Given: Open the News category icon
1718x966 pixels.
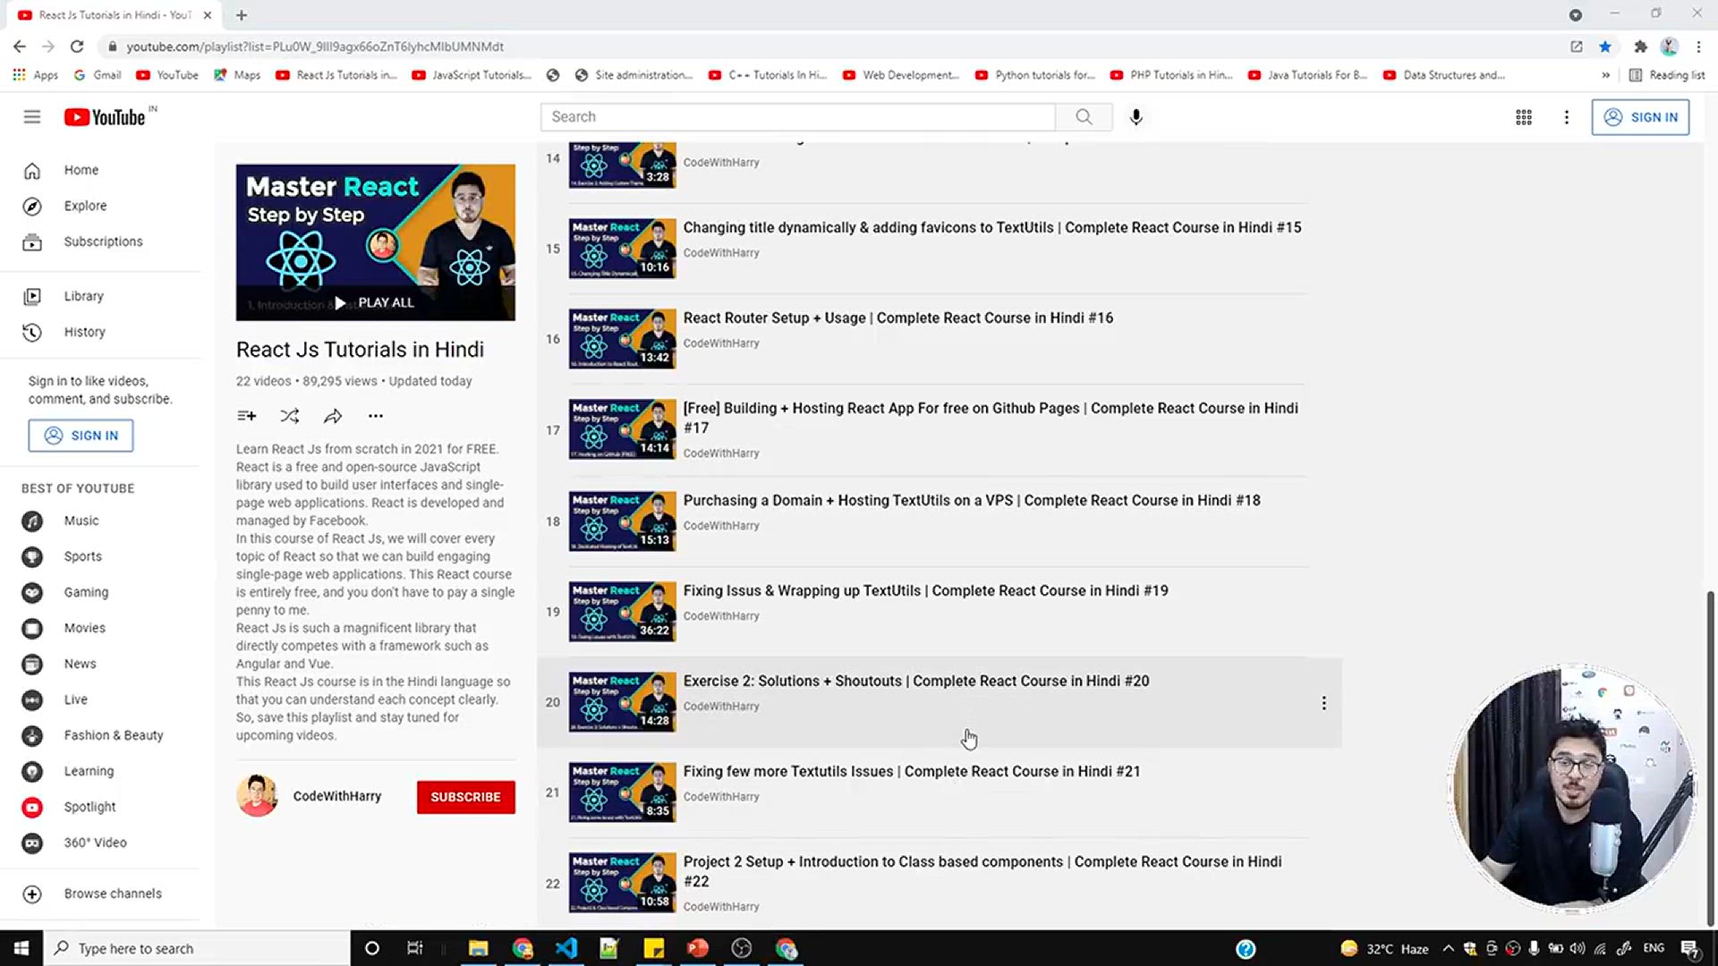Looking at the screenshot, I should pos(32,664).
